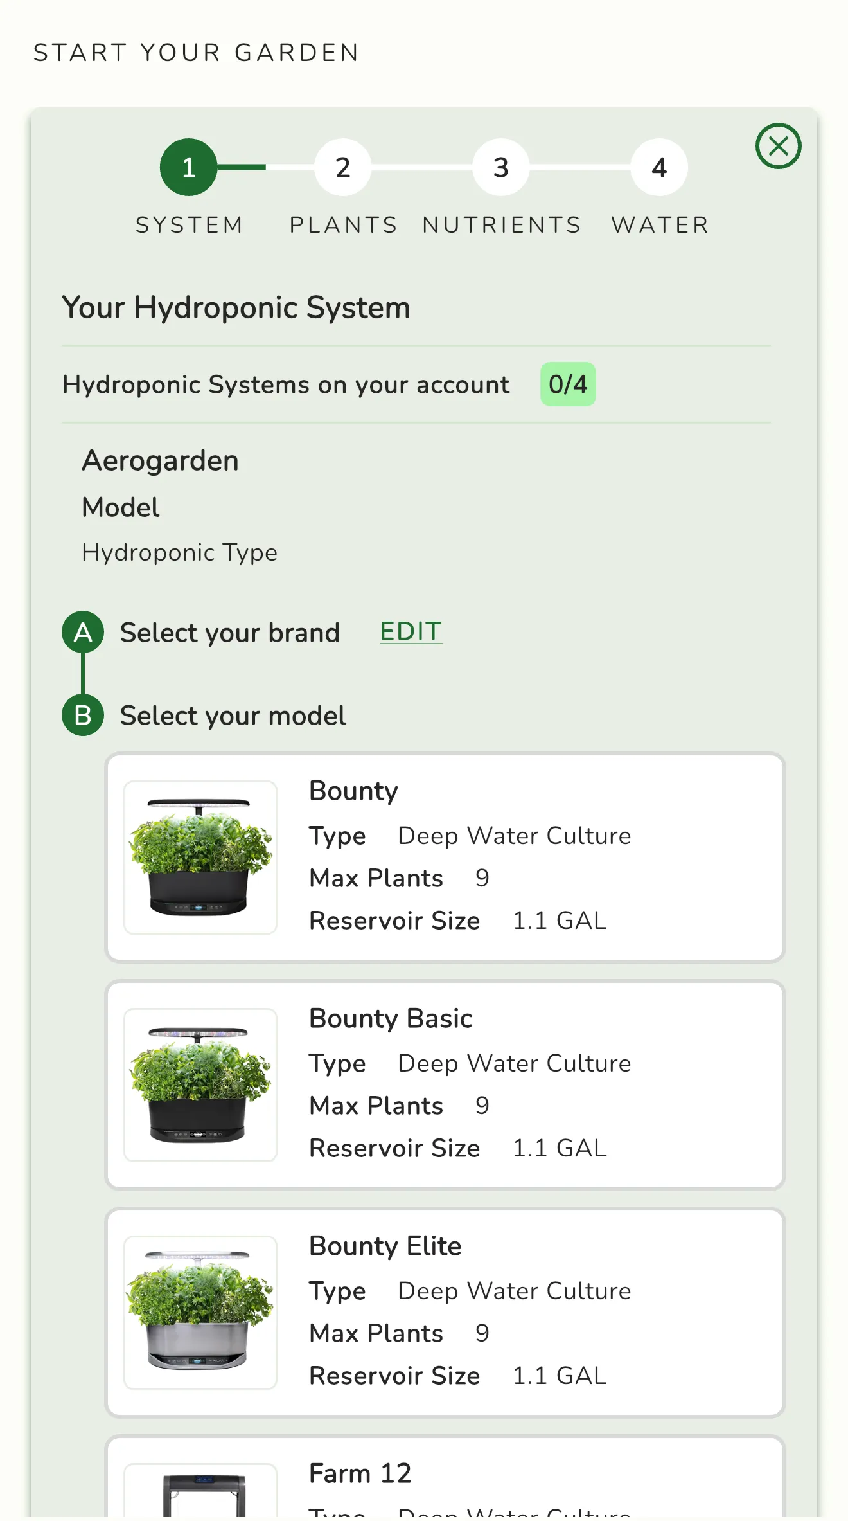Select the SYSTEM step label

pos(189,225)
